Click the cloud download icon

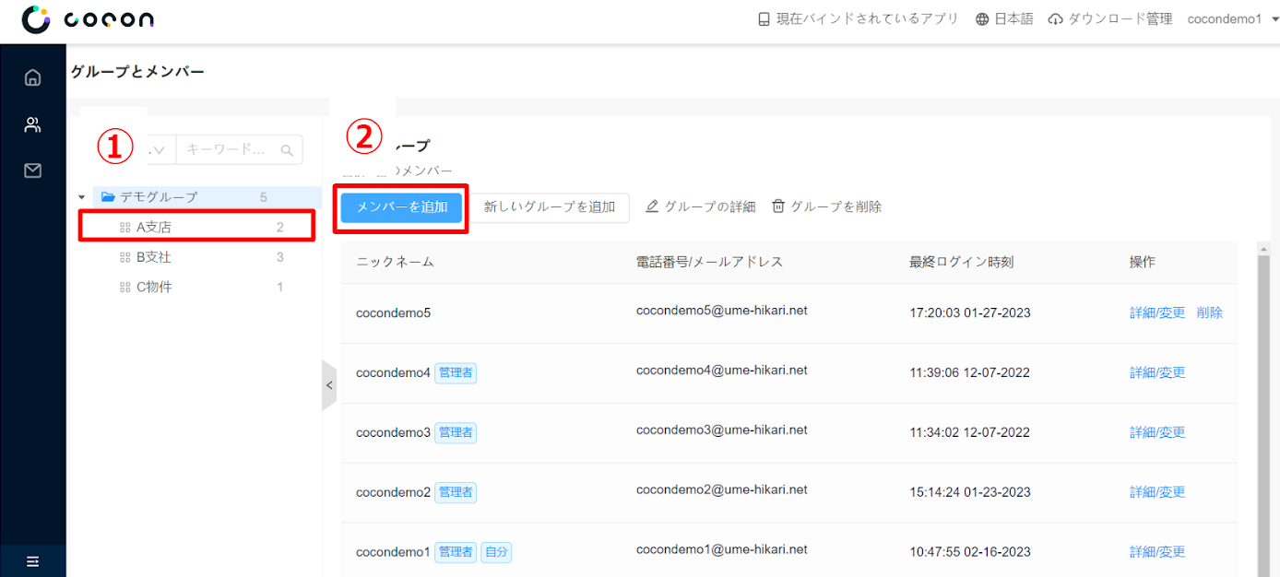1056,19
